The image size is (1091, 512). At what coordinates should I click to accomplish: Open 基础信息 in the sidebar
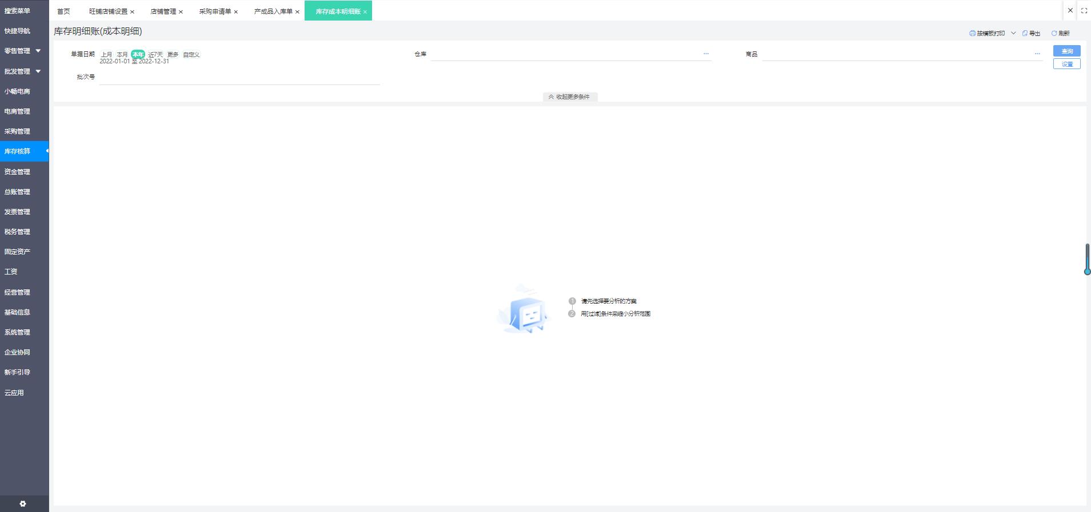17,312
